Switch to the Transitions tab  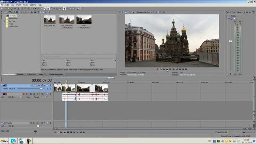tap(31, 74)
